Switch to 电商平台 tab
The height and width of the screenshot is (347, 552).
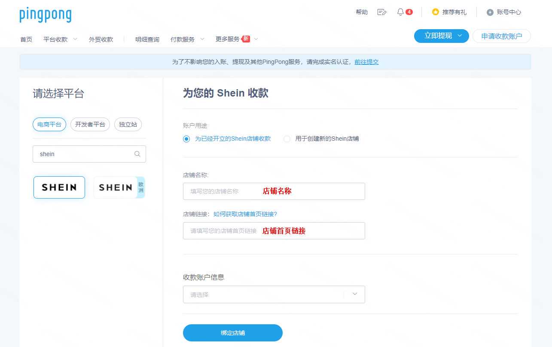[x=49, y=124]
